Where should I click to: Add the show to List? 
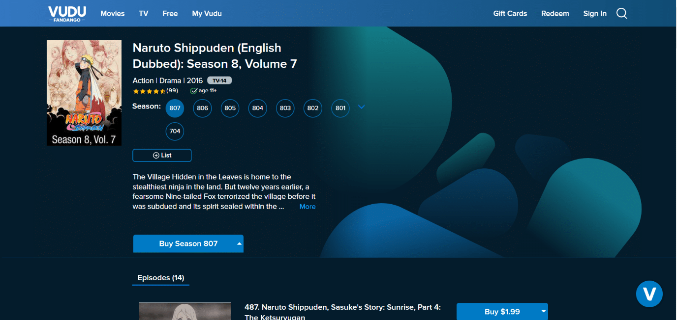point(162,155)
